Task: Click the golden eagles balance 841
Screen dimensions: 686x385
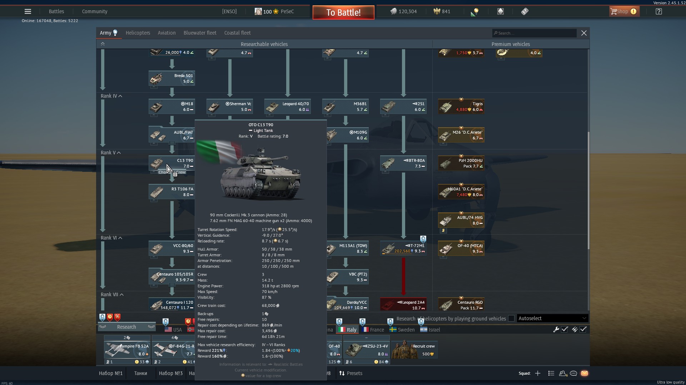Action: coord(442,11)
